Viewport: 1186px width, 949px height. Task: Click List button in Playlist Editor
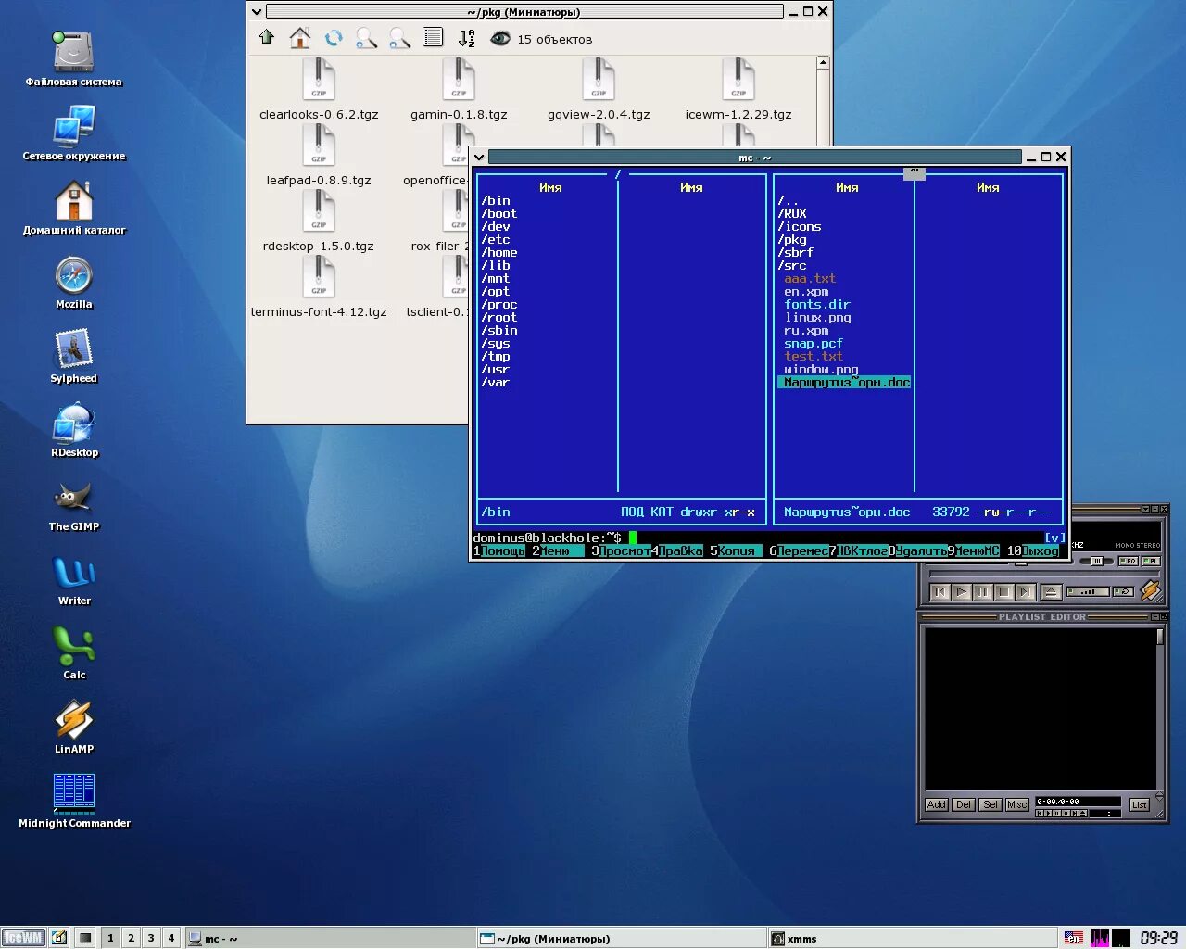[1140, 804]
